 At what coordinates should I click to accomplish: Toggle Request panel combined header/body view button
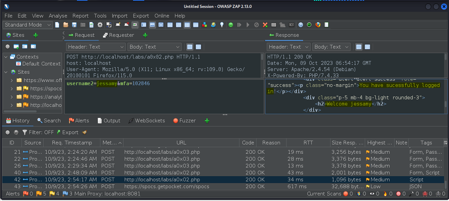point(198,47)
